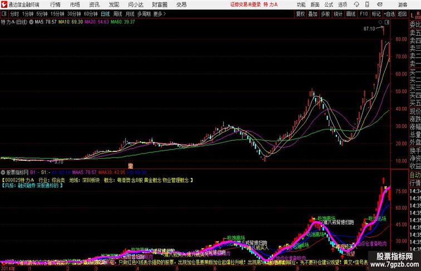
Task: Click the 游客 guest account label
Action: pos(403,4)
